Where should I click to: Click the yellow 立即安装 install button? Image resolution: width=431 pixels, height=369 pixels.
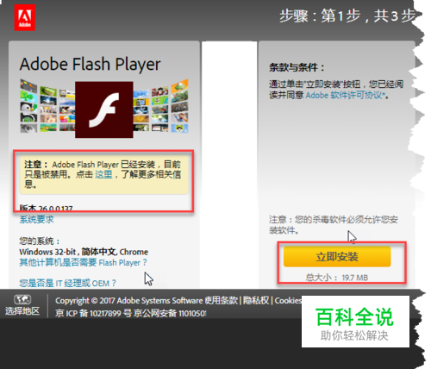[x=337, y=257]
